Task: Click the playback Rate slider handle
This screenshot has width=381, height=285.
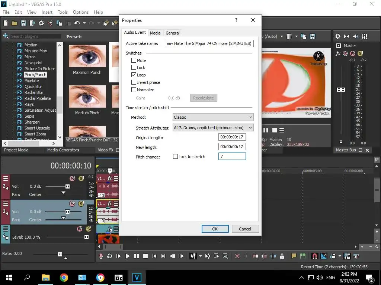Action: click(x=60, y=254)
